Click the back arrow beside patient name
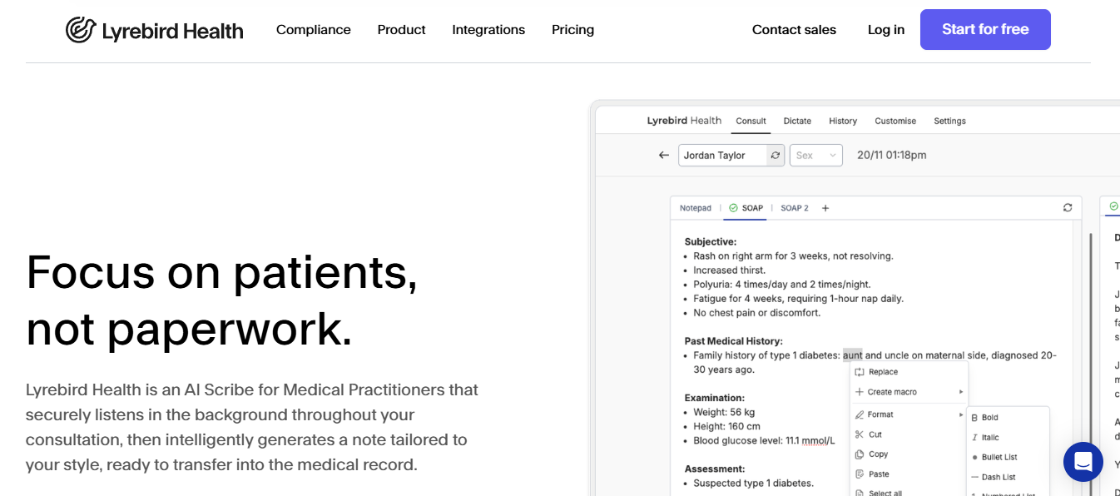The width and height of the screenshot is (1120, 496). click(x=663, y=156)
